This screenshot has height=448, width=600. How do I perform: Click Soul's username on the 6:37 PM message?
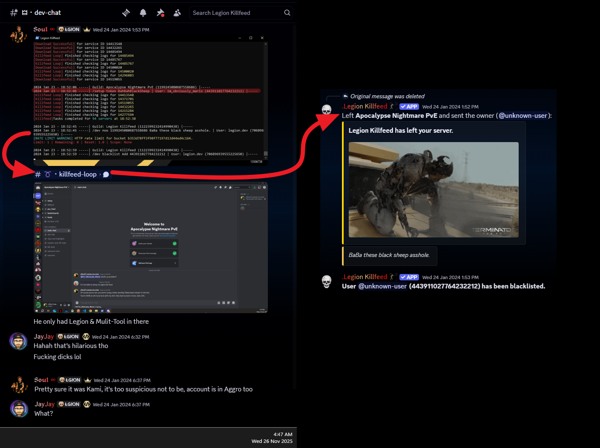tap(41, 380)
